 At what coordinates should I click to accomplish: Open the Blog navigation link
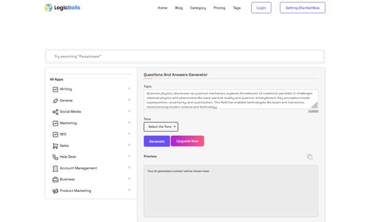[179, 8]
